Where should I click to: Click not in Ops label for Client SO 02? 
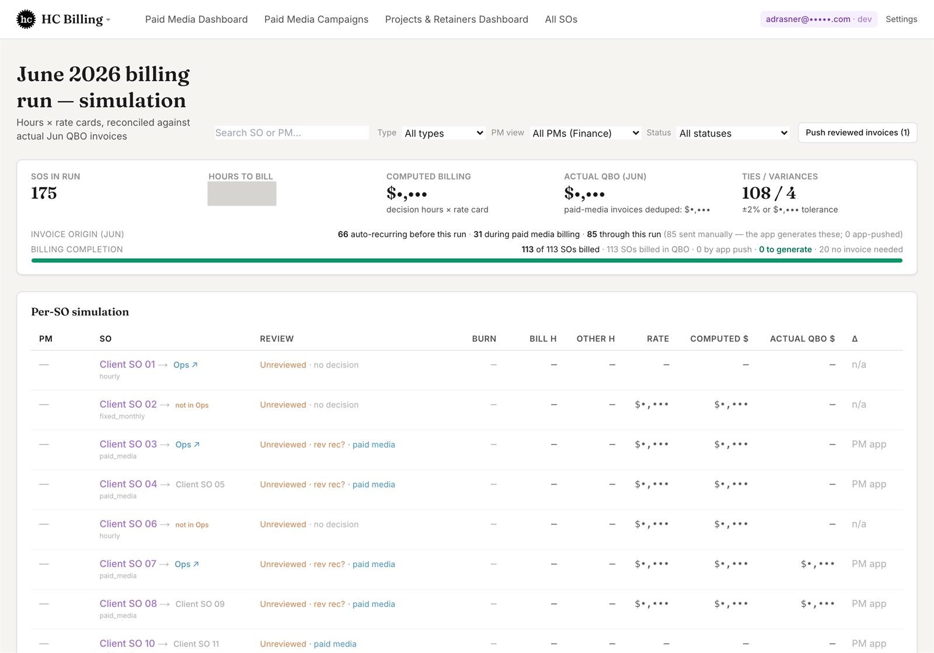pos(192,405)
